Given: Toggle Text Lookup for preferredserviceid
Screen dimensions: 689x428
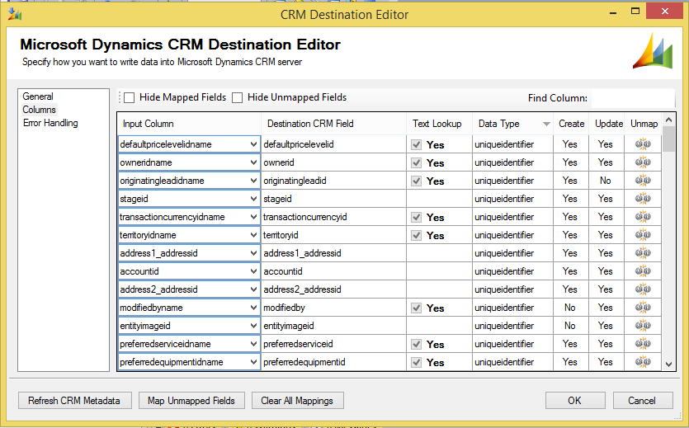Looking at the screenshot, I should pyautogui.click(x=416, y=344).
